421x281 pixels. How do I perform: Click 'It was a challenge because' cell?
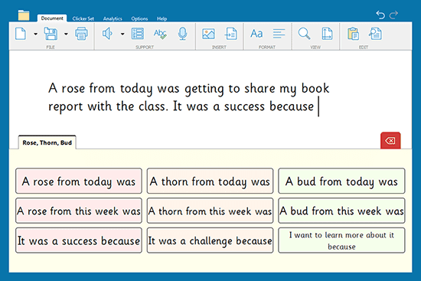pos(210,240)
